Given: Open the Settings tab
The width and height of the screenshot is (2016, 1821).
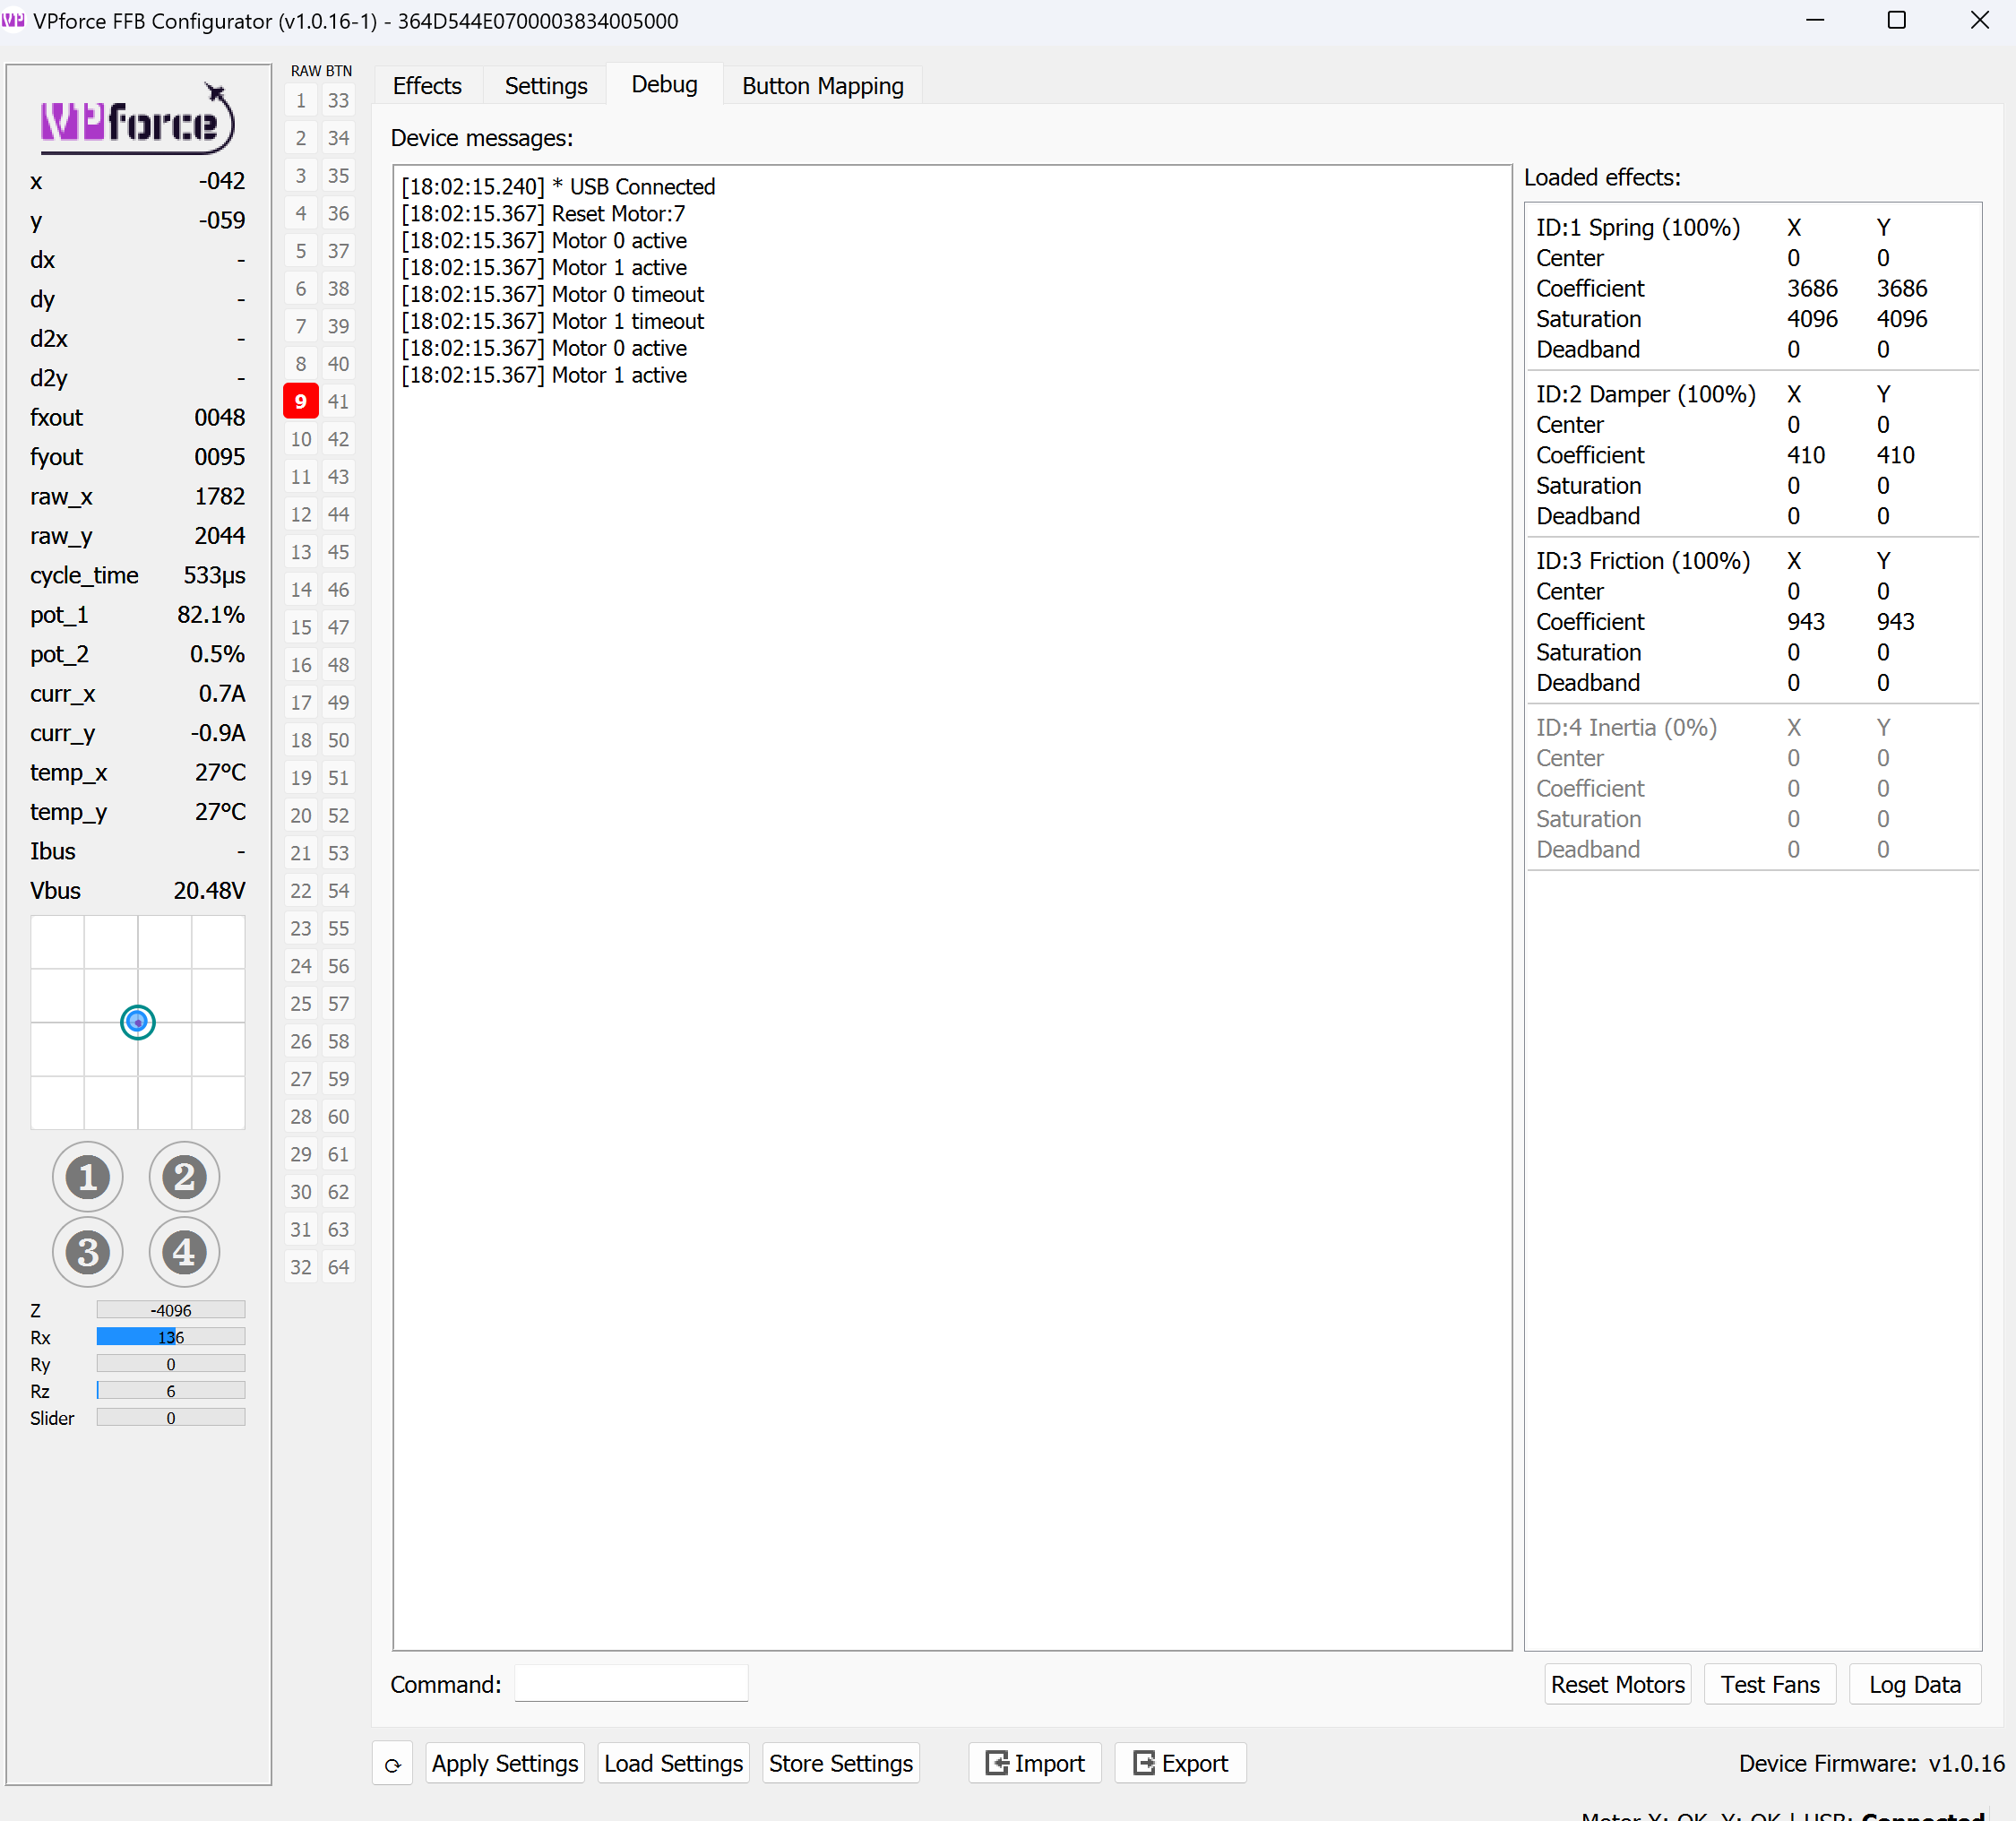Looking at the screenshot, I should [545, 85].
